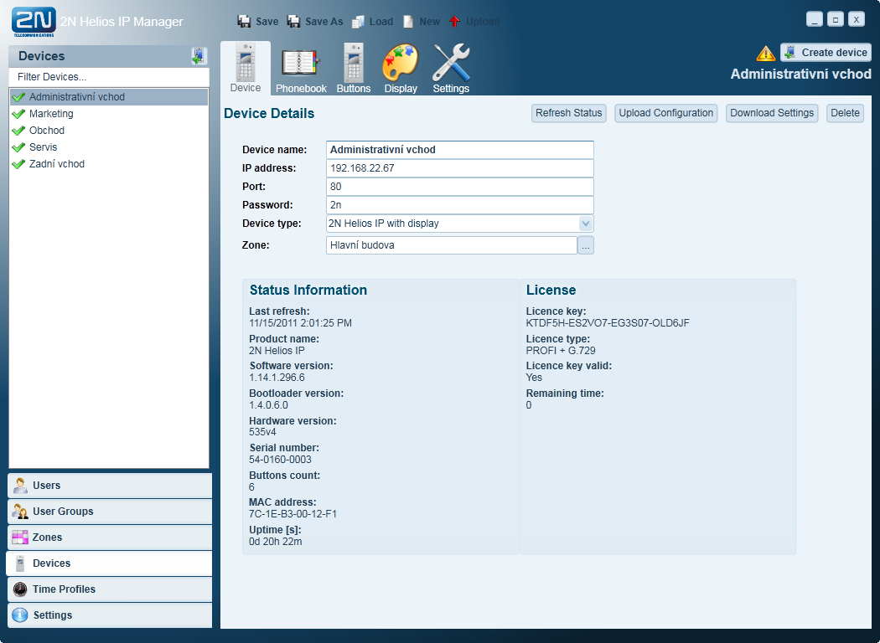Click the green check icon beside Zadní vchod
880x643 pixels.
[18, 164]
